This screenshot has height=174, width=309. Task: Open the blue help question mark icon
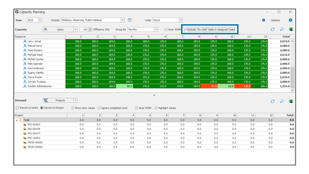[x=290, y=20]
